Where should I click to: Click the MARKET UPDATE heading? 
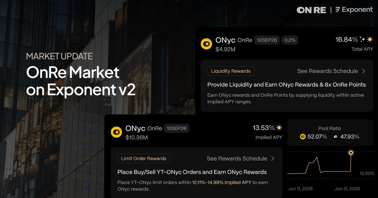click(60, 57)
